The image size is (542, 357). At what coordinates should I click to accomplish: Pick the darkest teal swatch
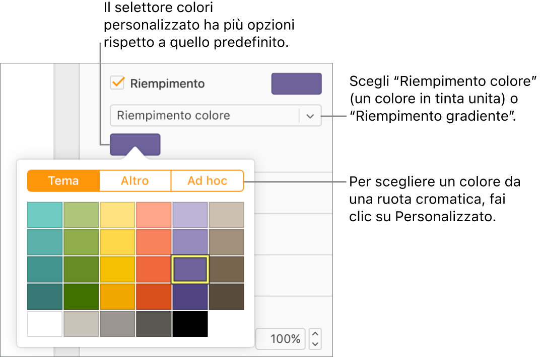coord(45,297)
